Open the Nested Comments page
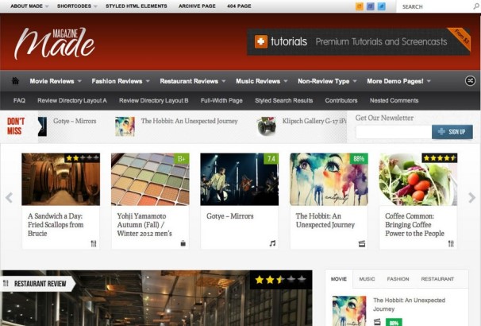This screenshot has height=326, width=481. (394, 100)
